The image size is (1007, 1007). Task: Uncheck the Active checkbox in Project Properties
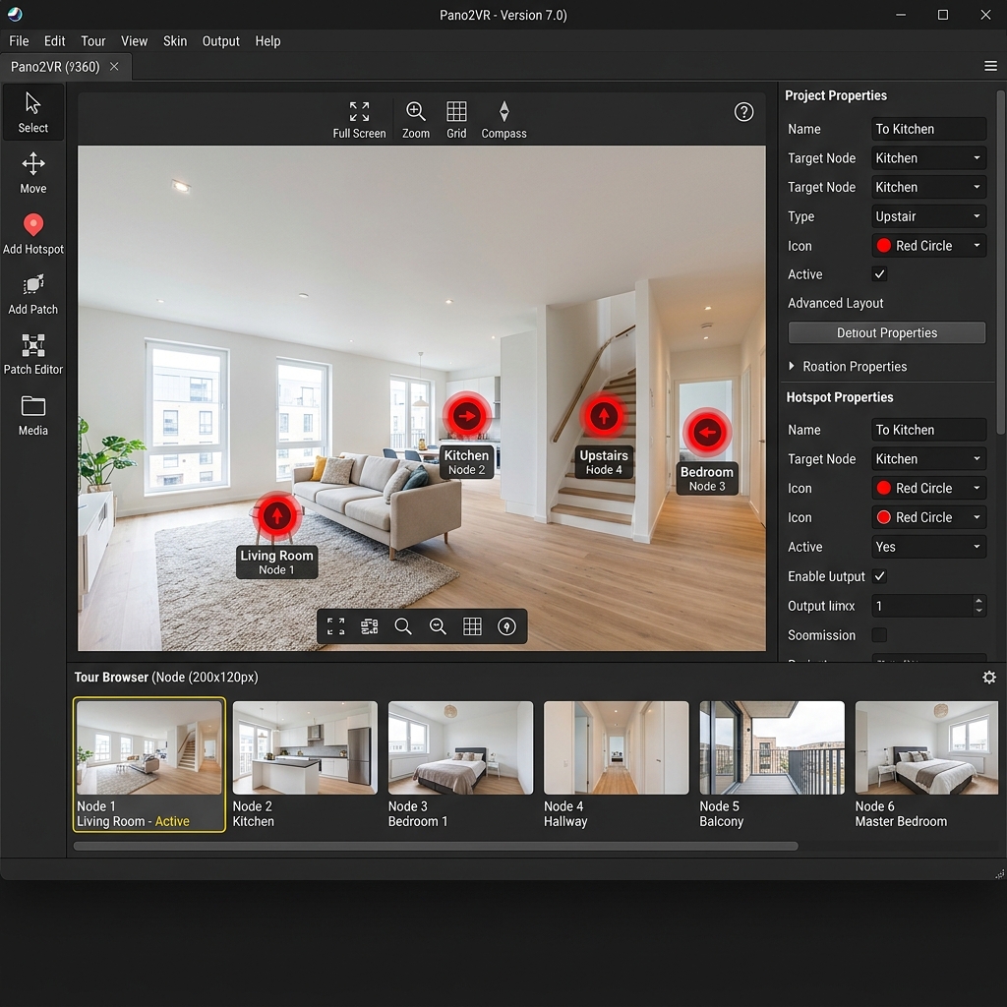(x=879, y=273)
